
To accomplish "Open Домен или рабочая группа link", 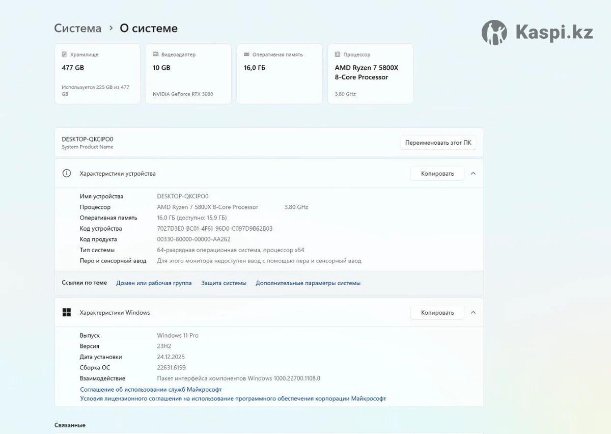I will 154,283.
